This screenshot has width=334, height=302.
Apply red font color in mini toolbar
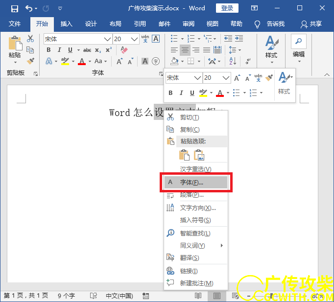(x=220, y=93)
